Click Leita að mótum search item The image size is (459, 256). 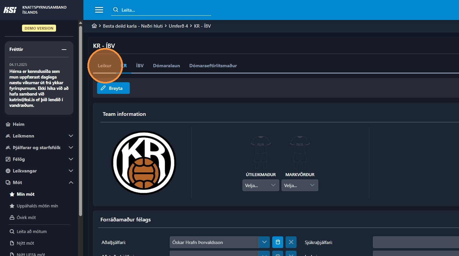[x=31, y=231]
